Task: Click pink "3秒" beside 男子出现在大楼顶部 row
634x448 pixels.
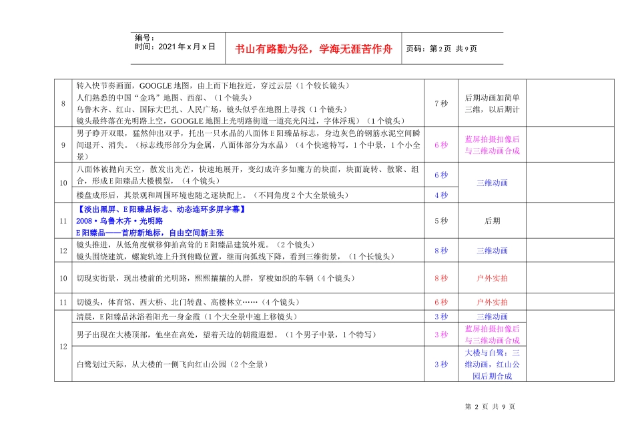Action: point(441,335)
